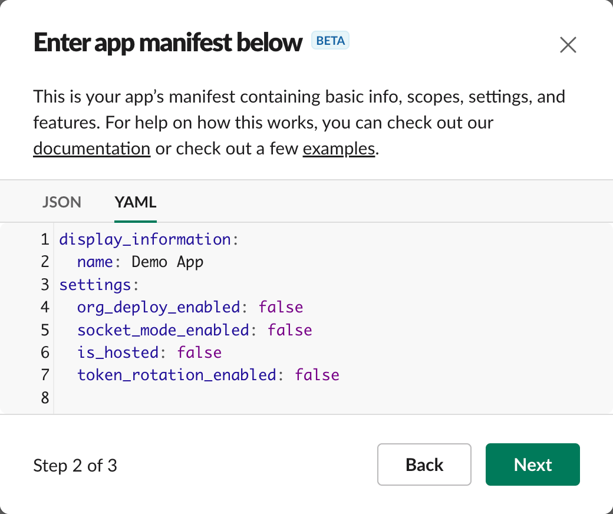Close the app manifest dialog
The image size is (613, 514).
568,45
